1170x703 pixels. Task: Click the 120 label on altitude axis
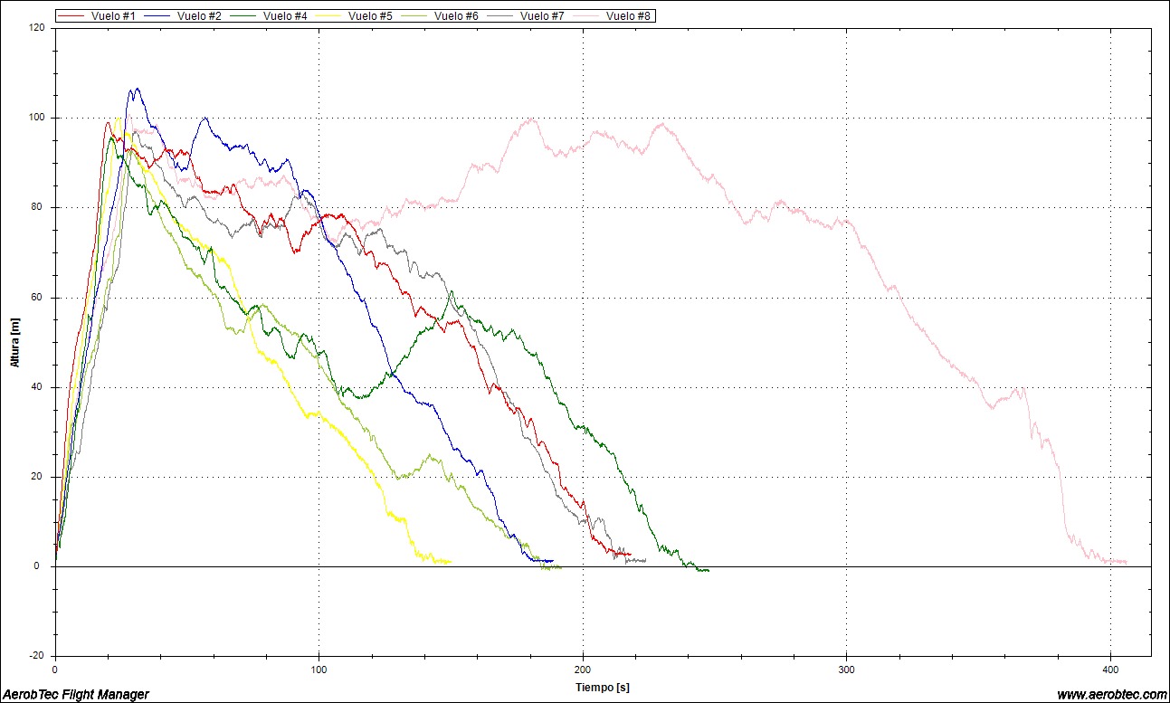[36, 28]
